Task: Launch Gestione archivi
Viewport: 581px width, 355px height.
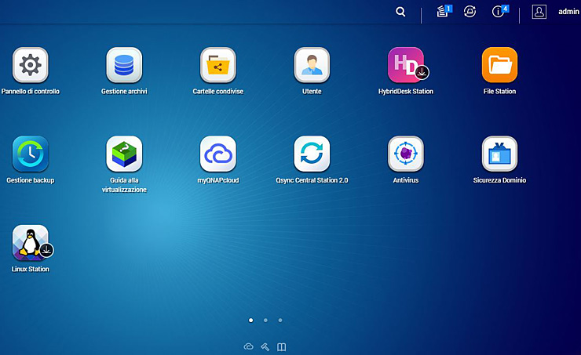Action: click(x=124, y=65)
